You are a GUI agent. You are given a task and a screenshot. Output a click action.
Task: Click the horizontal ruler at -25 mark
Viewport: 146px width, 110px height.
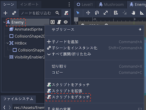click(x=95, y=19)
